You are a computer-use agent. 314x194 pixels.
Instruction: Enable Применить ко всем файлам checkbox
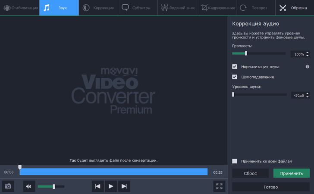click(235, 161)
